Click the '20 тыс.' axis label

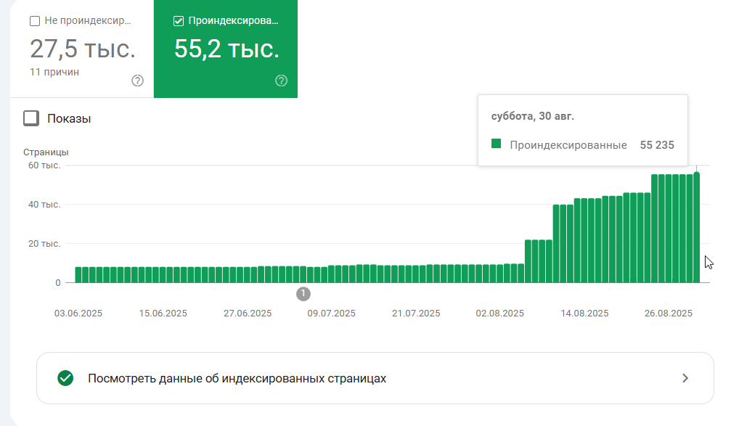tap(44, 244)
